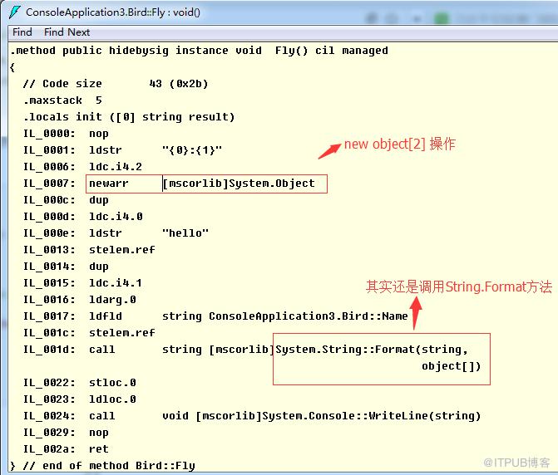Click the IL_0014 dup instruction

pyautogui.click(x=66, y=267)
